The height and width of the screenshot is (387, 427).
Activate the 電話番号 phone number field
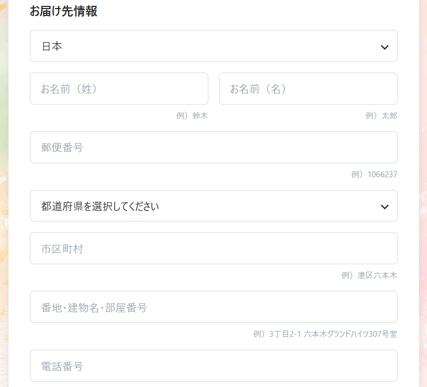point(213,366)
